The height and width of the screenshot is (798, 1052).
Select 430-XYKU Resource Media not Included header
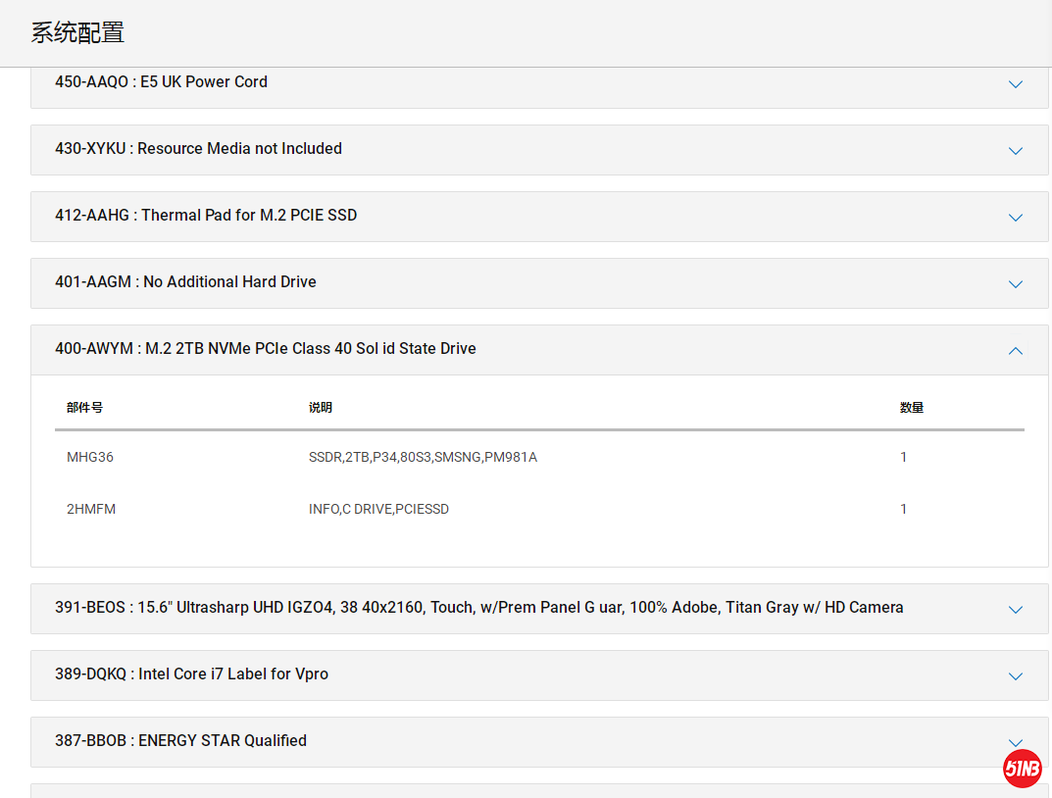[x=198, y=149]
